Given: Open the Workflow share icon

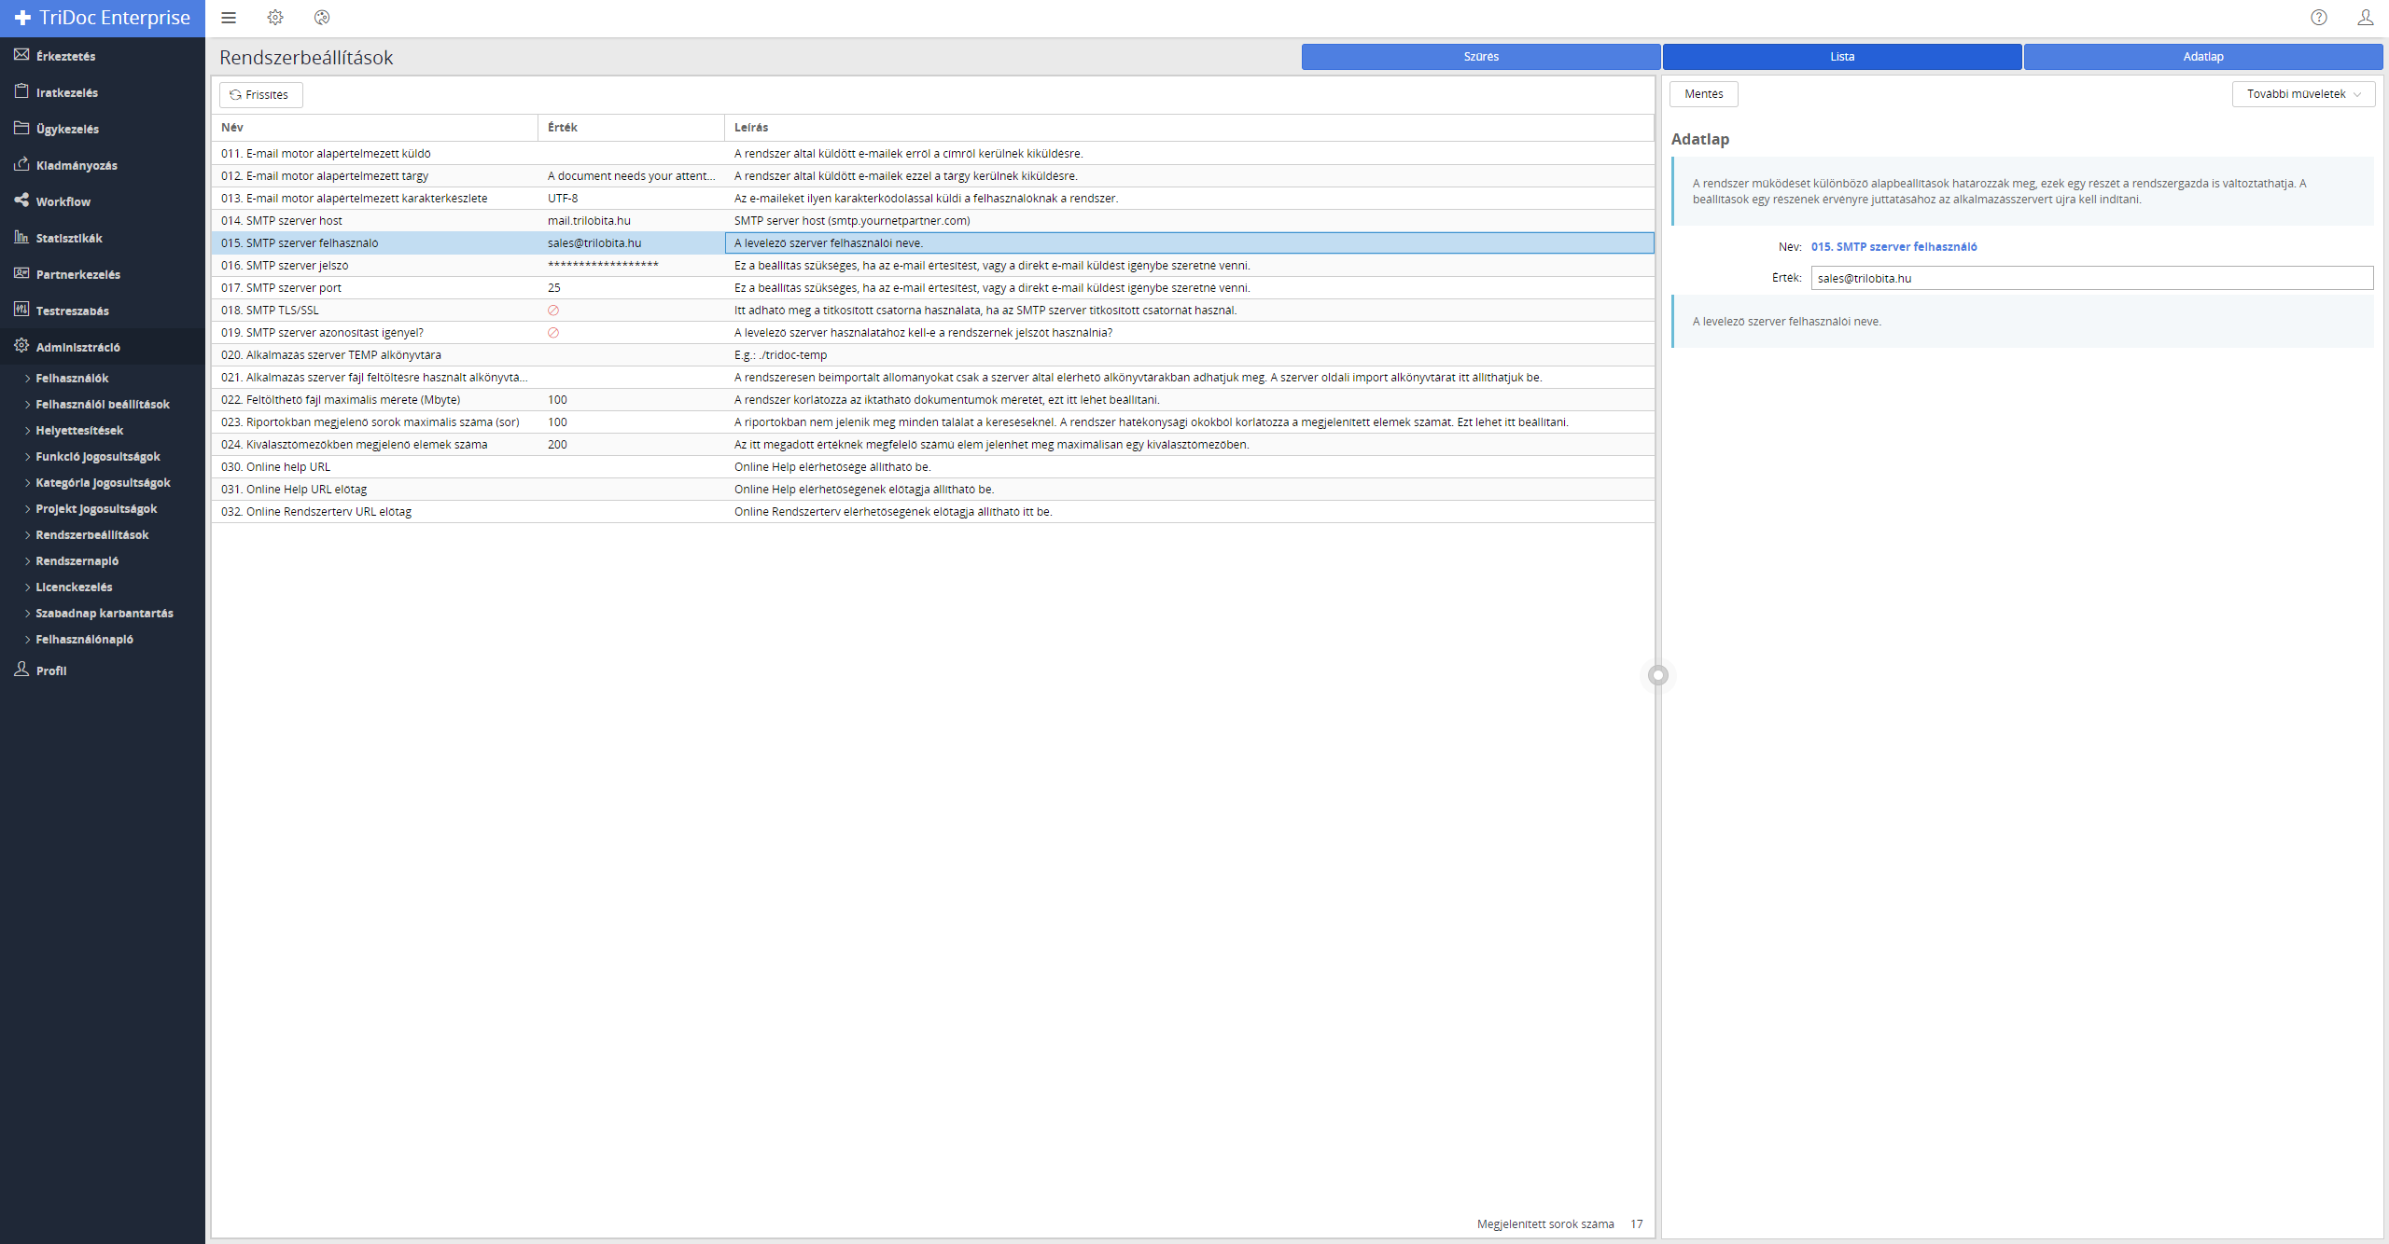Looking at the screenshot, I should pos(21,200).
